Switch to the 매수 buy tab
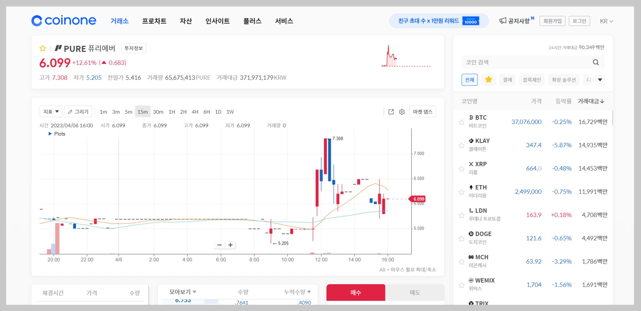641x311 pixels. point(356,292)
